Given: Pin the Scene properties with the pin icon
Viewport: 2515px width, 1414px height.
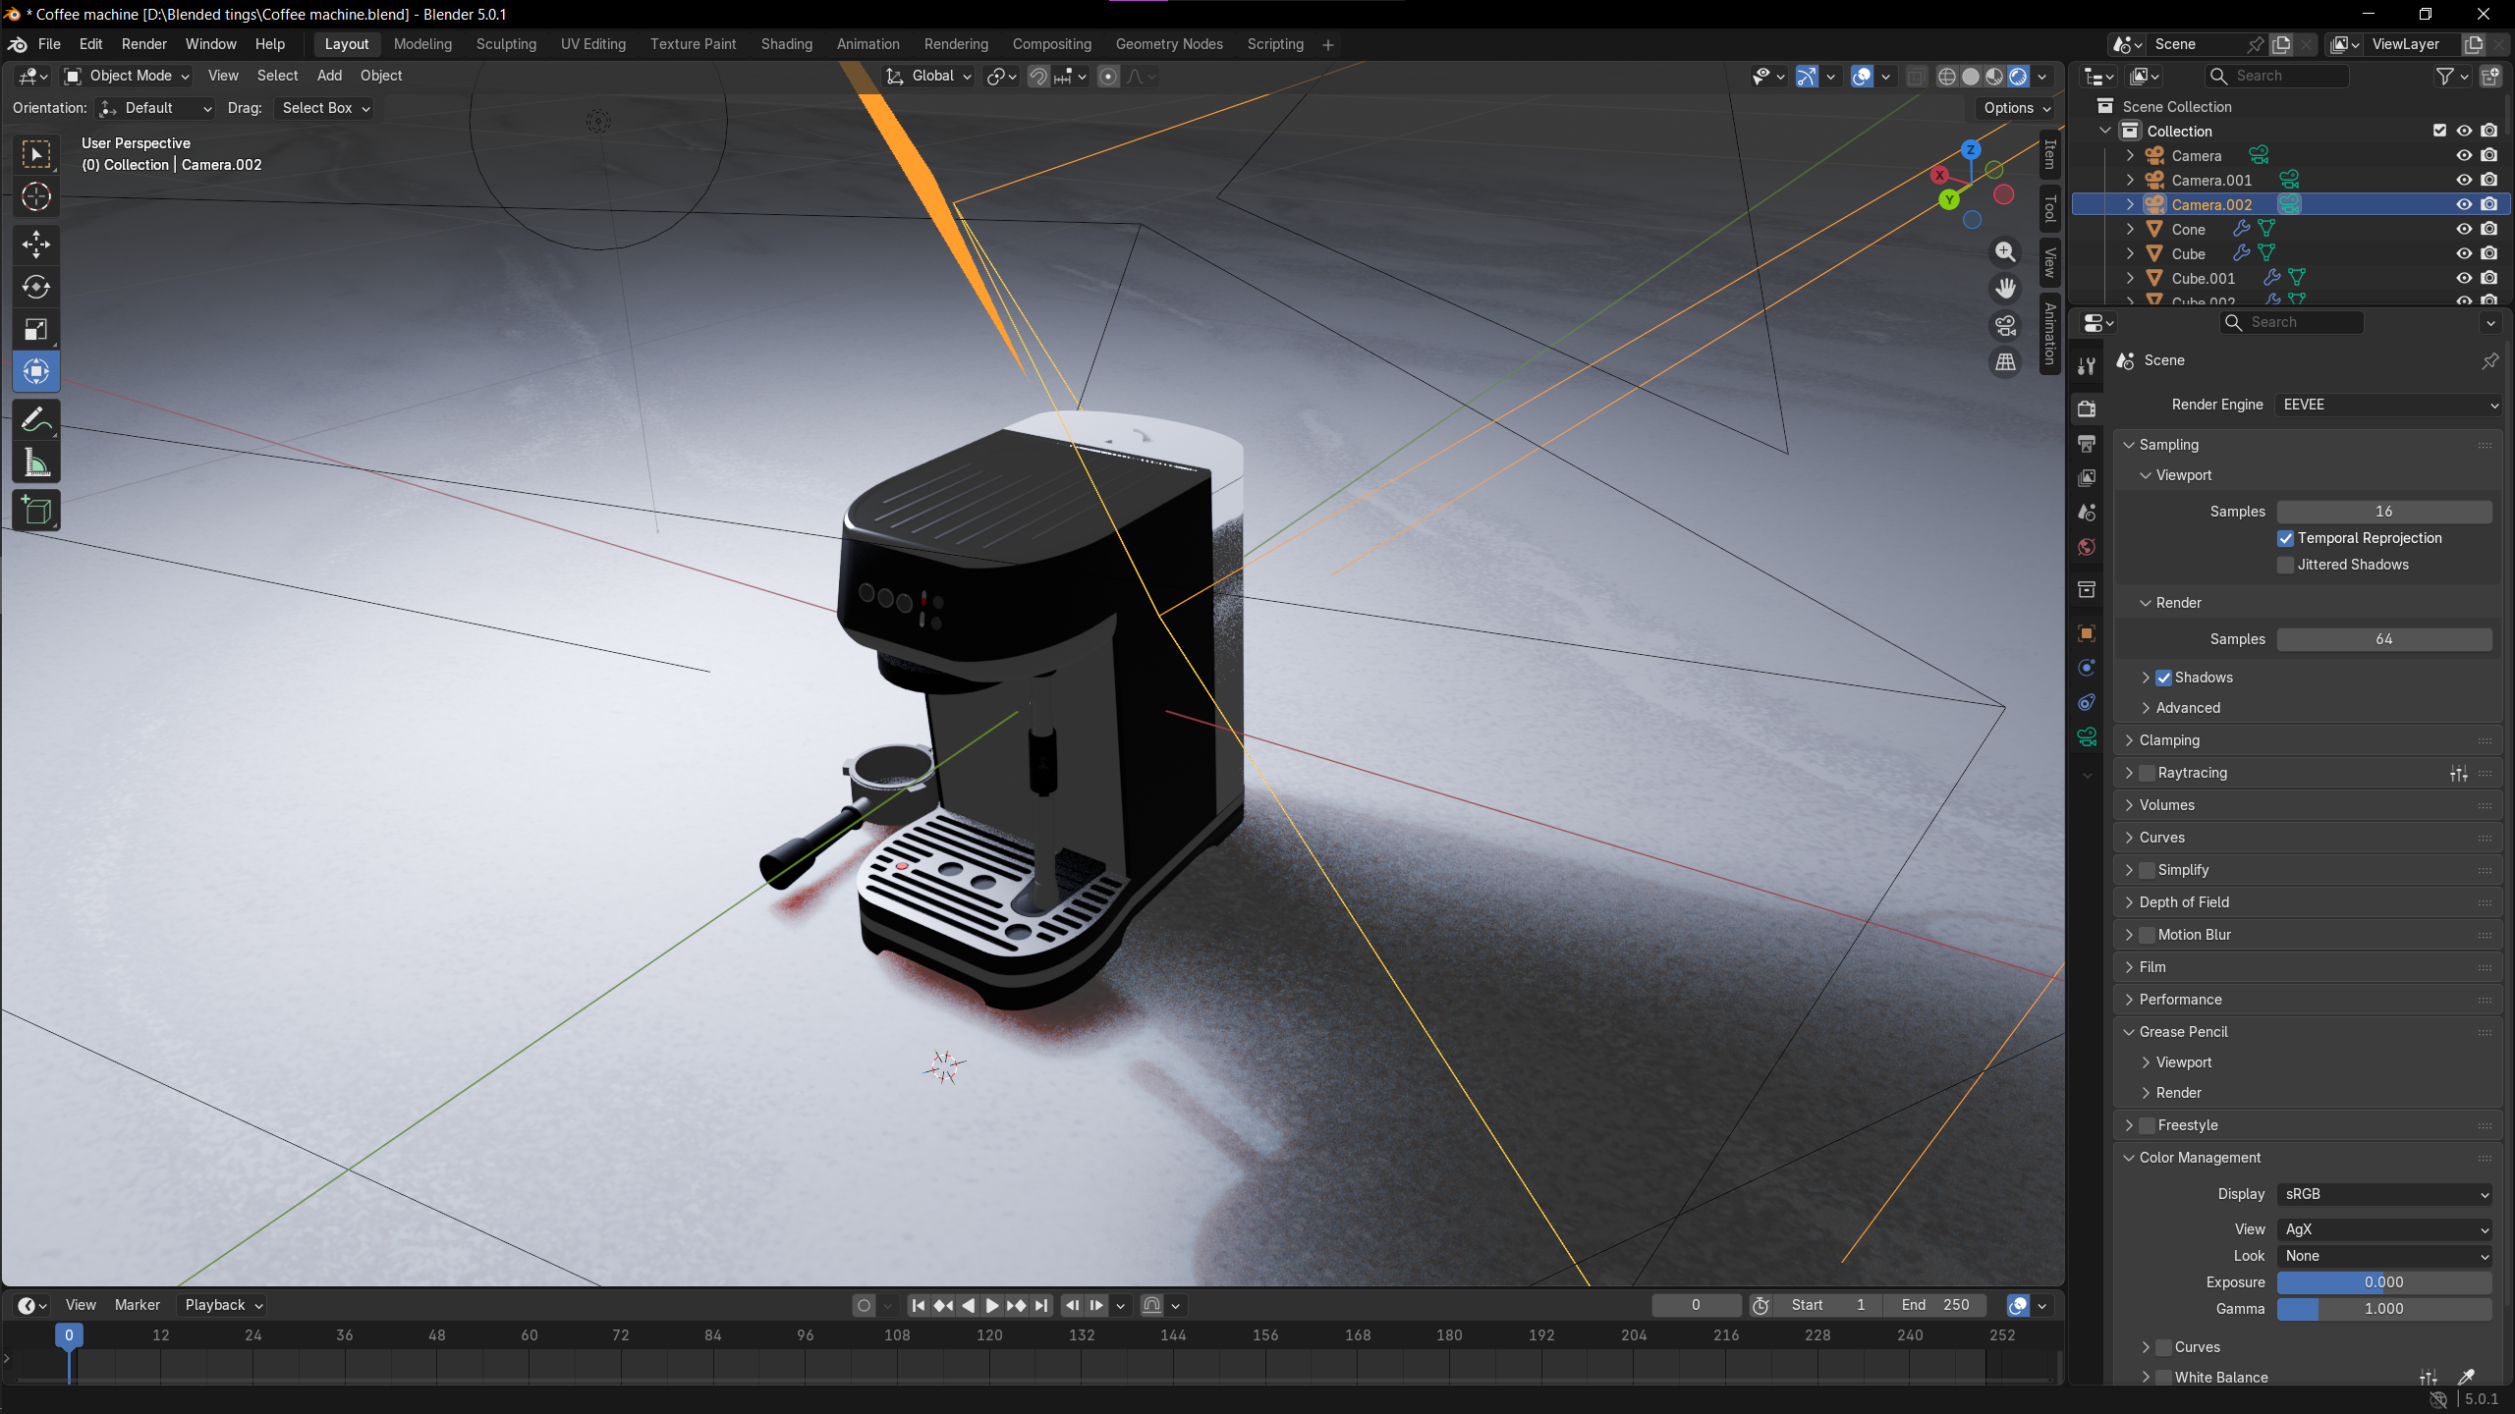Looking at the screenshot, I should point(2489,361).
